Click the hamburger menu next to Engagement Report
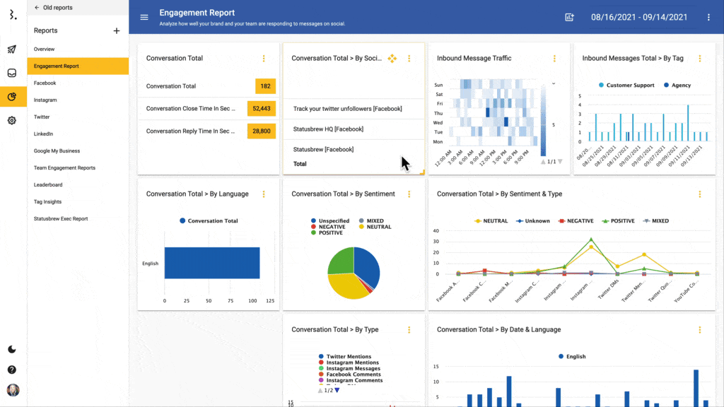This screenshot has width=724, height=407. point(144,18)
